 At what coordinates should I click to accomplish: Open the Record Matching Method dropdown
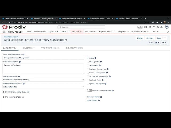pos(43,87)
